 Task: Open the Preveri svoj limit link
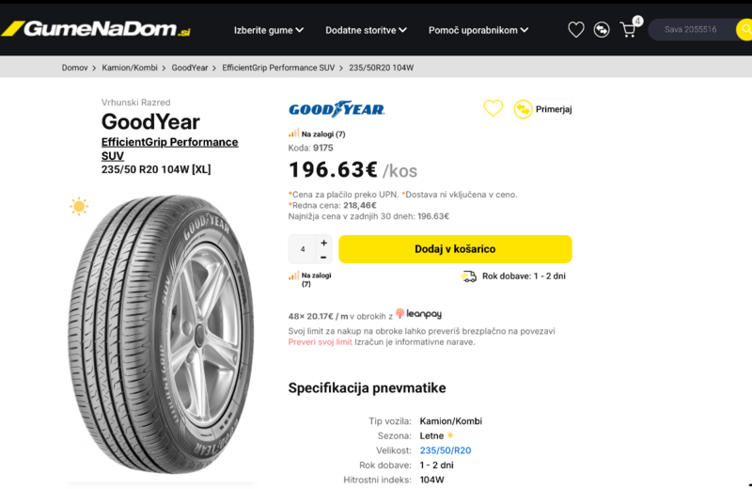[x=320, y=342]
